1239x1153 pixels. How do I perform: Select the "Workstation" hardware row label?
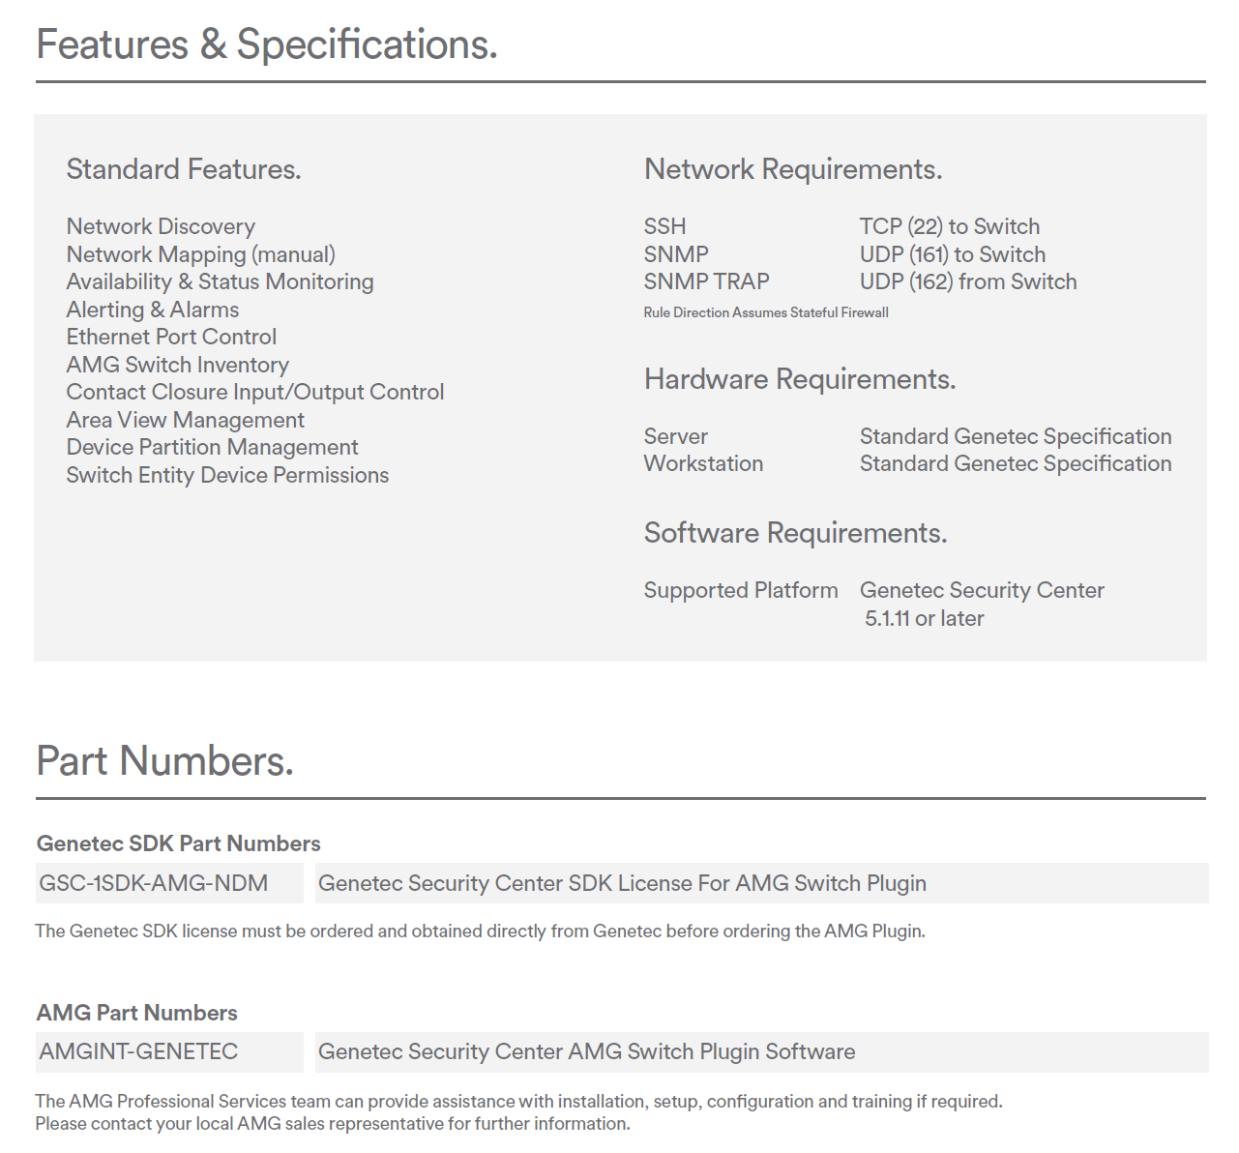(x=703, y=463)
